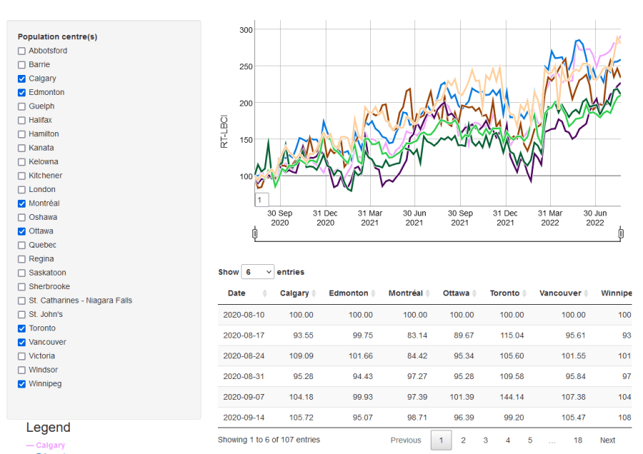Enable the Abbotsford checkbox
The width and height of the screenshot is (643, 454).
[21, 51]
